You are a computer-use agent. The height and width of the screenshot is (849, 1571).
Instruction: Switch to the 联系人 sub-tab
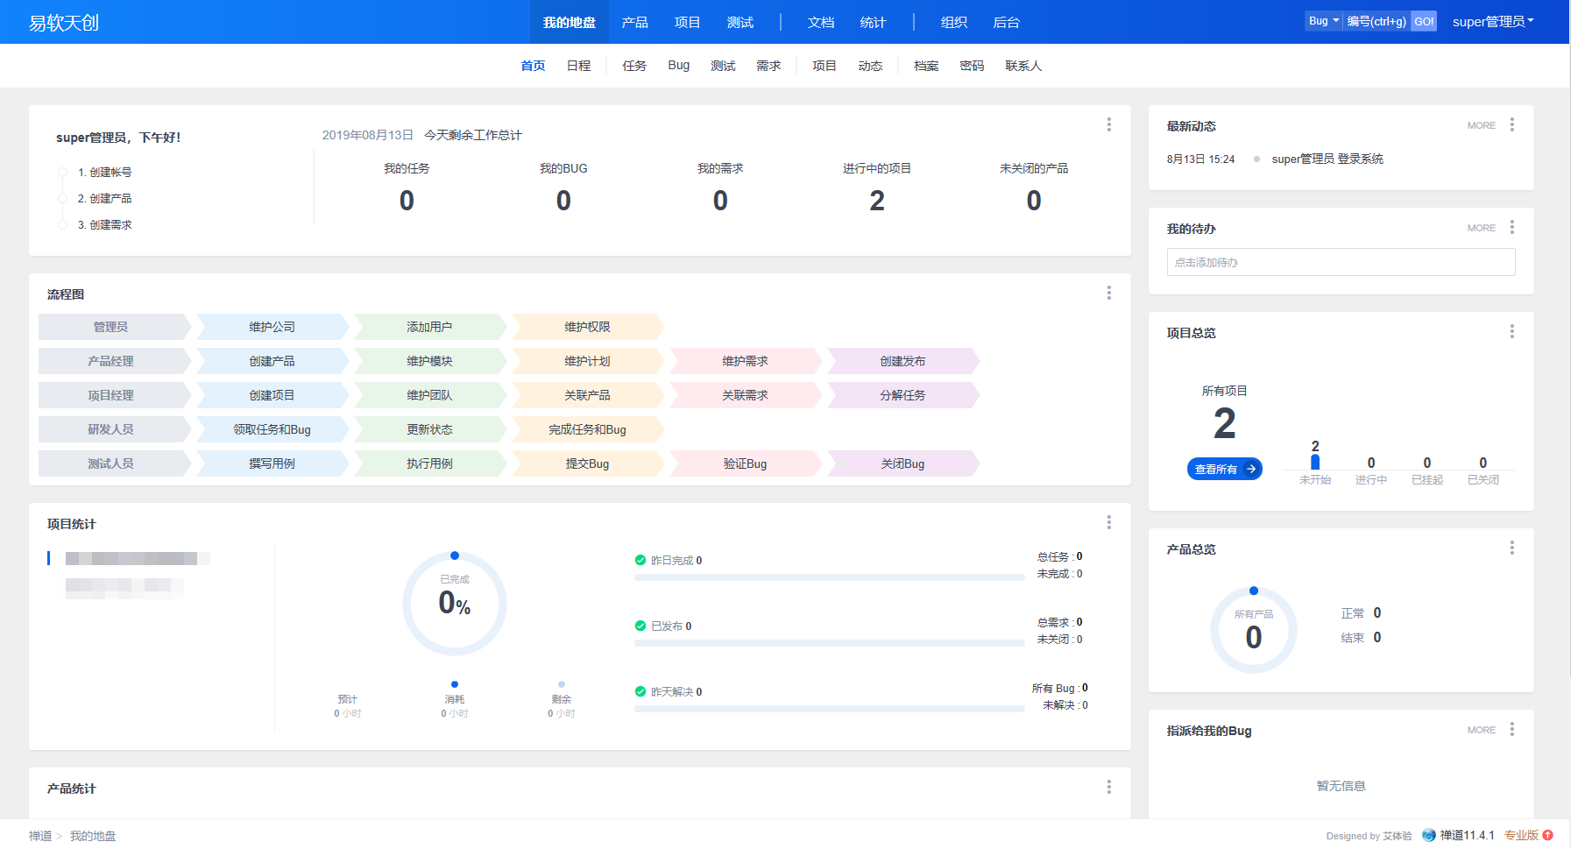[1023, 66]
